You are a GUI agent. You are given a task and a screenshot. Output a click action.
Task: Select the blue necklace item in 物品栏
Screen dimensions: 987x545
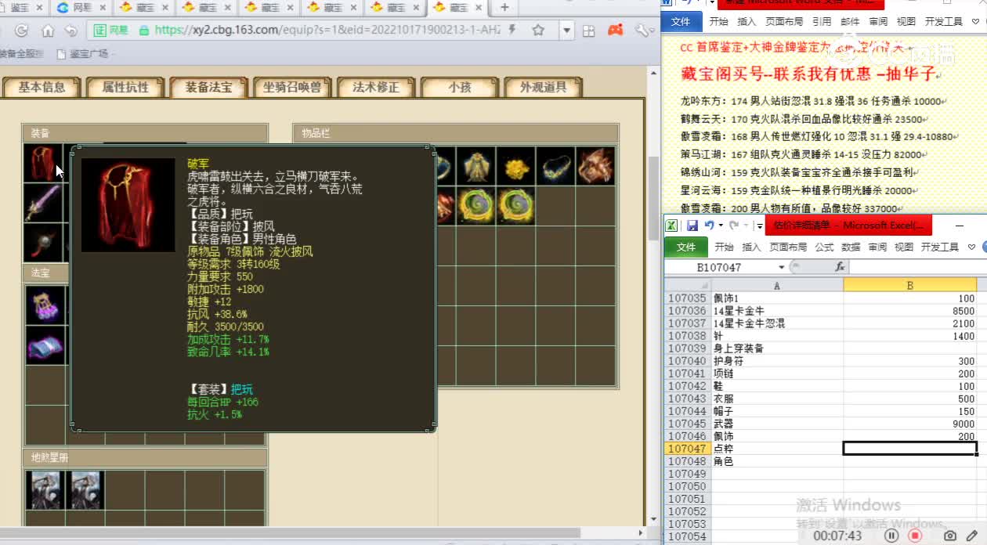[555, 166]
